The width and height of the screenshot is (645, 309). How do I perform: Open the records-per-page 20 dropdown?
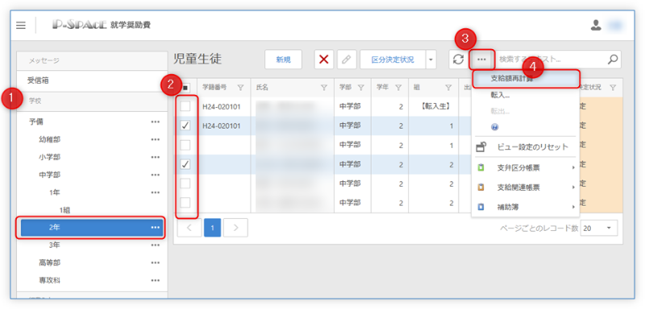coord(598,228)
